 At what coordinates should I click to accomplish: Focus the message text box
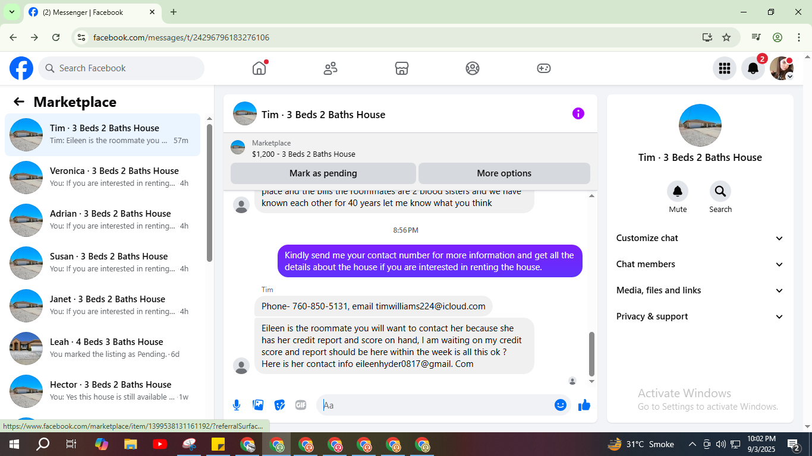435,405
